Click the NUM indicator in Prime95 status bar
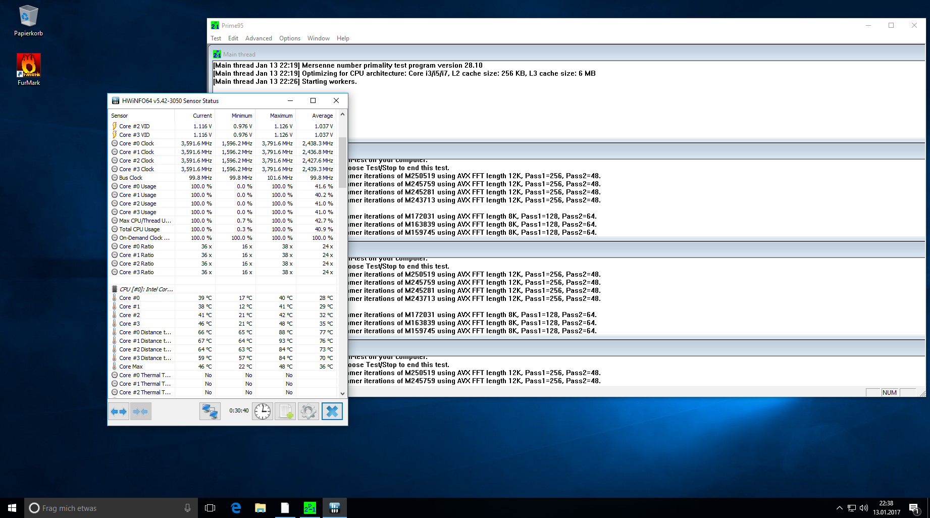 (890, 393)
